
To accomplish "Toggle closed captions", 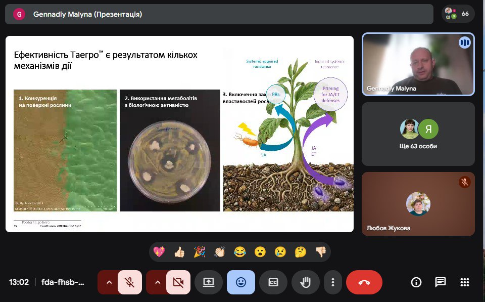I will 273,282.
